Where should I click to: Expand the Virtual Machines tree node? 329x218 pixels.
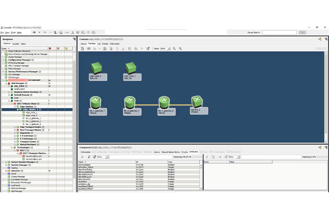pyautogui.click(x=15, y=144)
